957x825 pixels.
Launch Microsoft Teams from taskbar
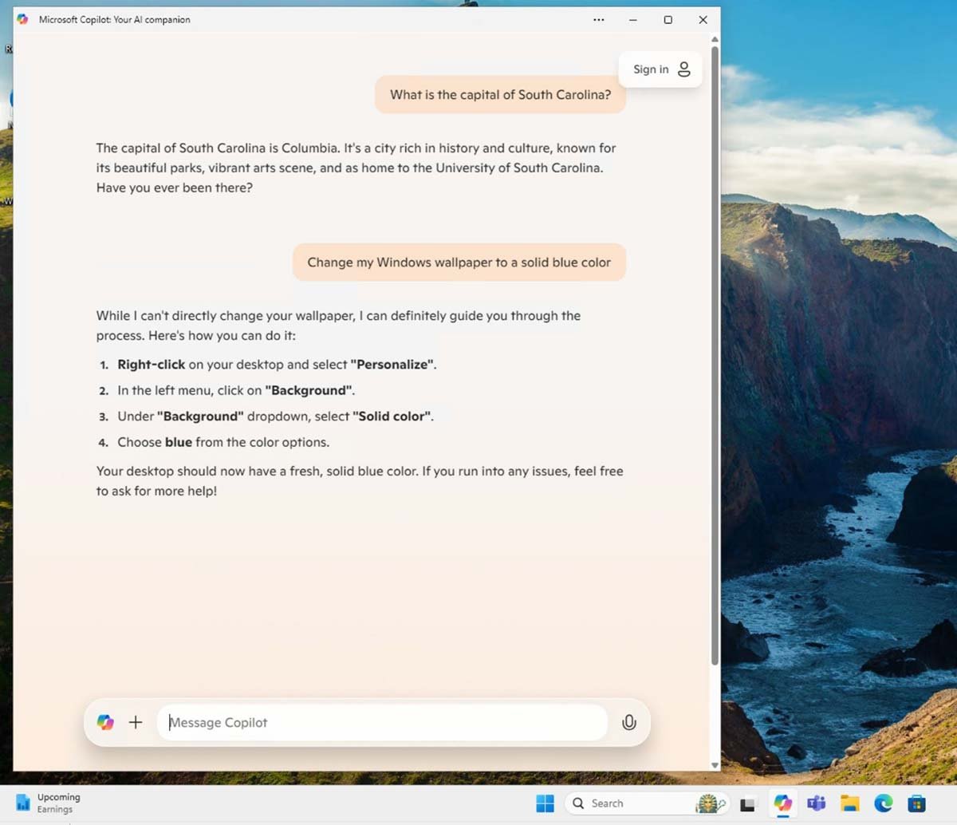pyautogui.click(x=816, y=803)
